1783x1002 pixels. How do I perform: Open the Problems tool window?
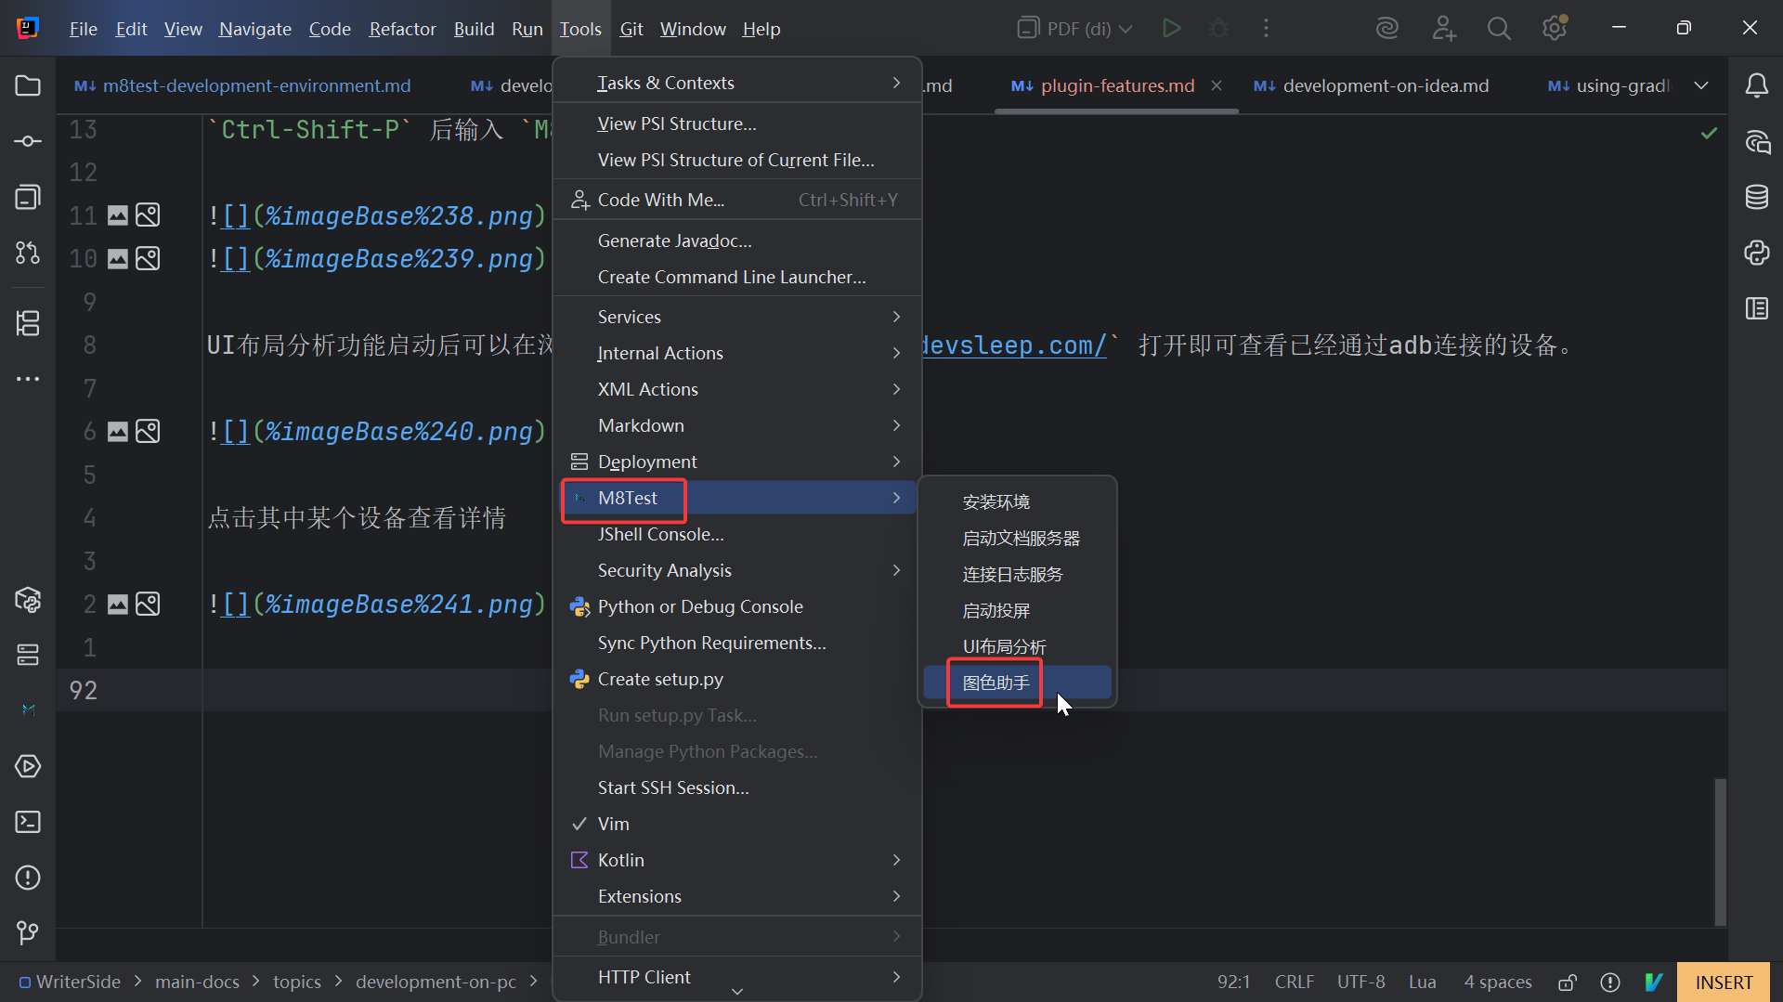click(x=28, y=878)
